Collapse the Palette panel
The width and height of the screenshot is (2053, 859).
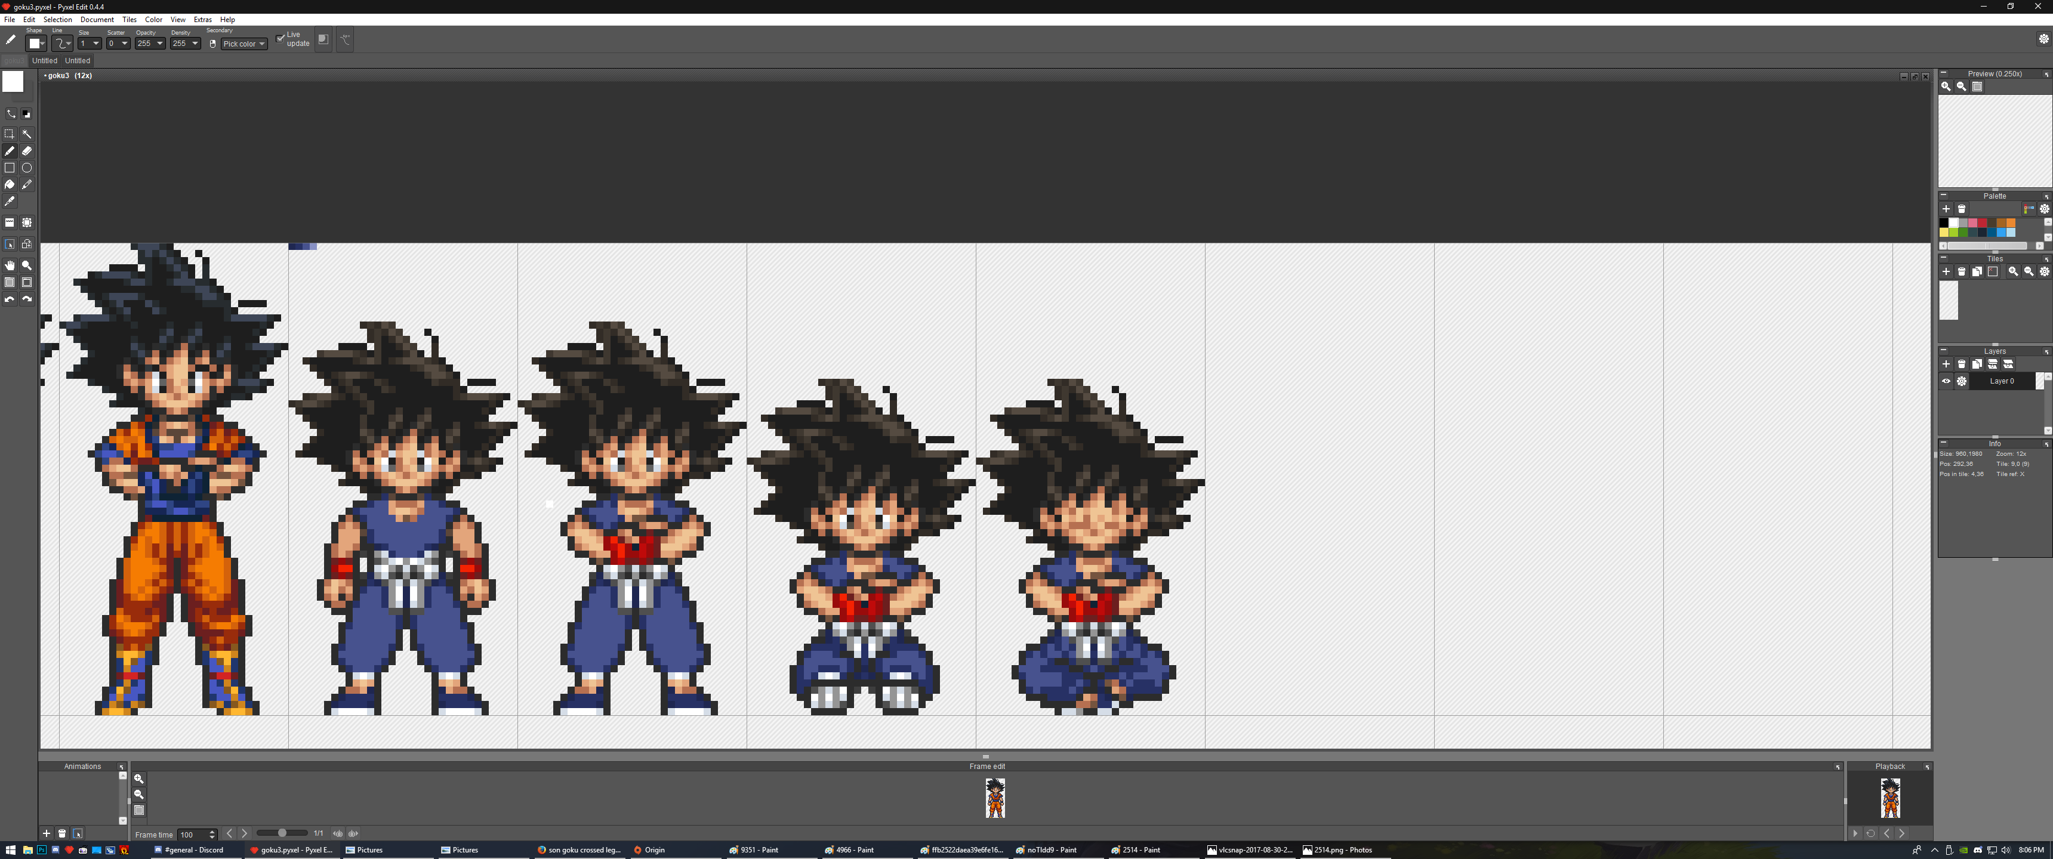pos(1944,195)
